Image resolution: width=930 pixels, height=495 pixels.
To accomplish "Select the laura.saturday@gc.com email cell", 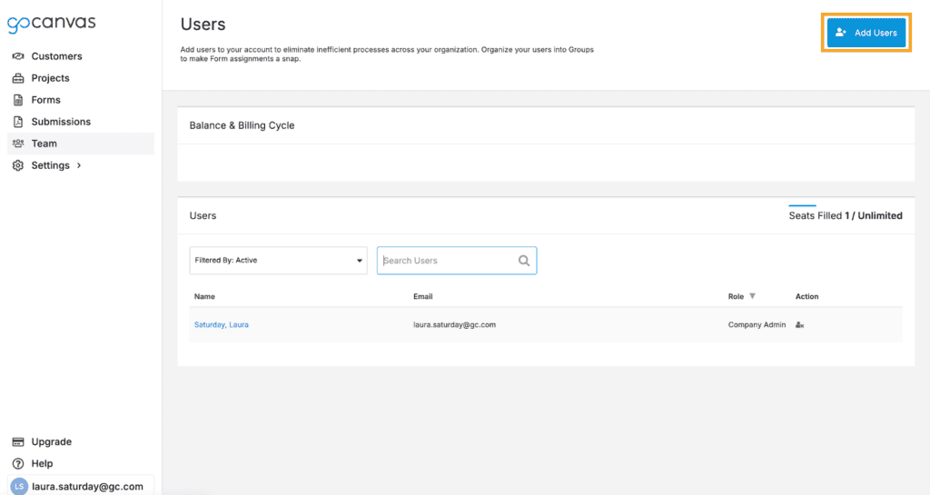I will (x=454, y=325).
